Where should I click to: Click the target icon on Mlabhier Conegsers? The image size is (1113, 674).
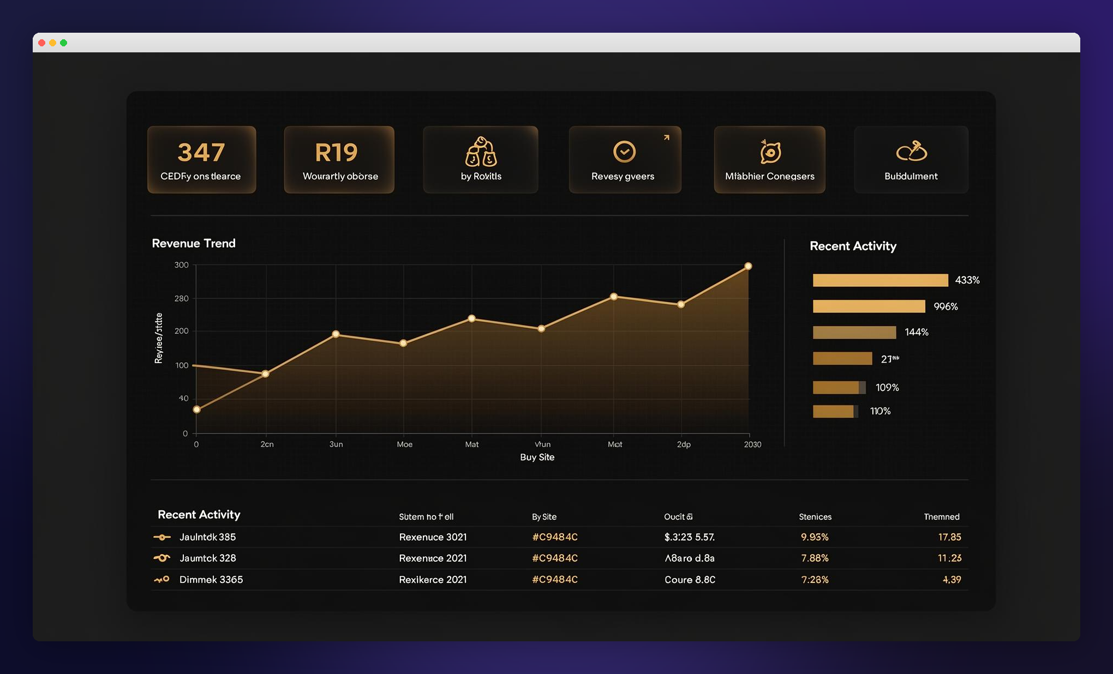pos(770,152)
